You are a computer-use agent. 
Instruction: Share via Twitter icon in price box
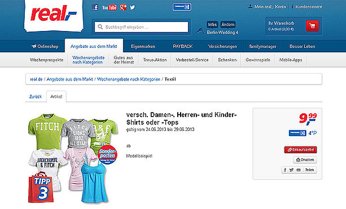click(291, 170)
